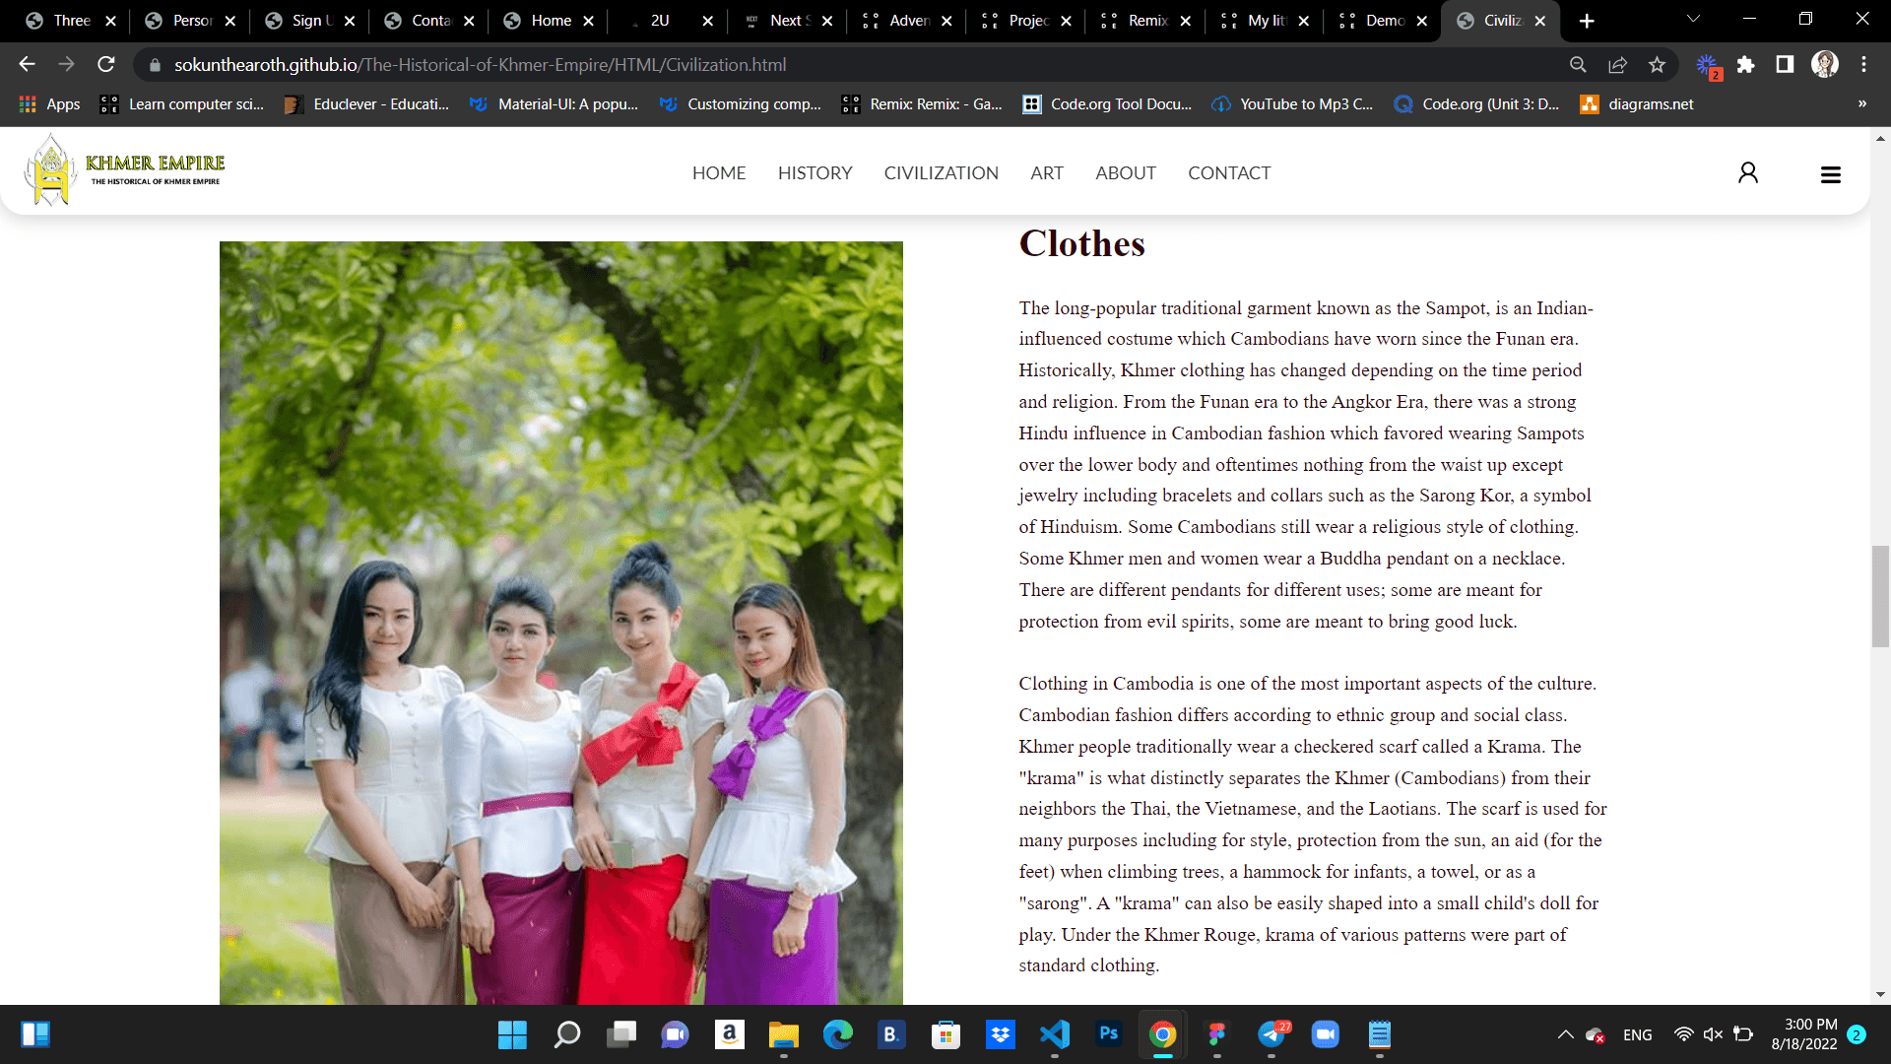
Task: Click the user account icon on website
Action: click(1748, 173)
